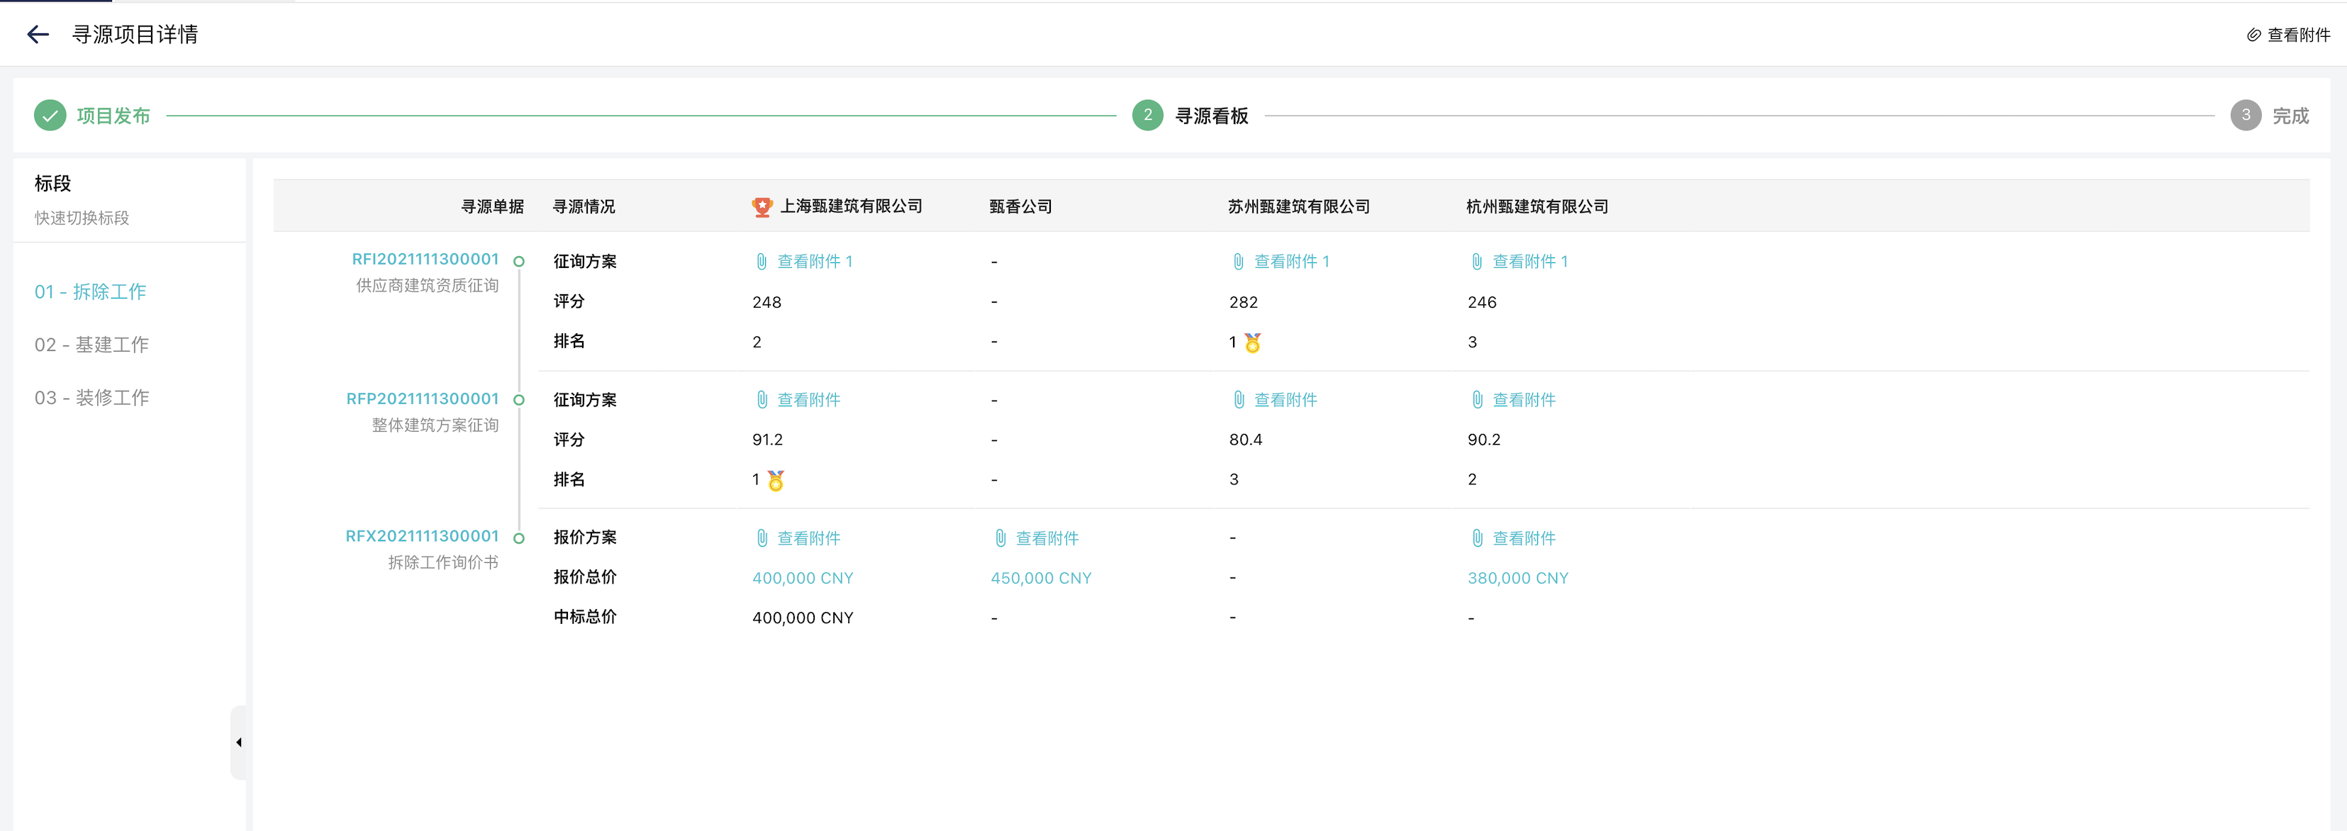Collapse the sidebar with the arrow handle
Screen dimensions: 2347x831
[x=239, y=742]
